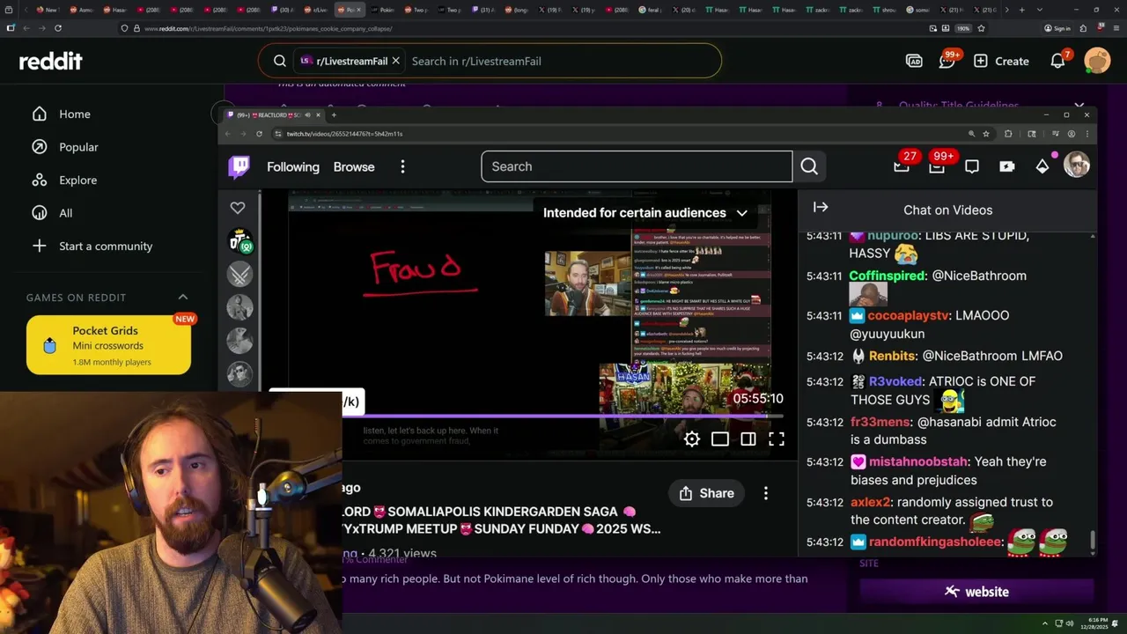
Task: Click the R3voked username in chat
Action: click(895, 381)
